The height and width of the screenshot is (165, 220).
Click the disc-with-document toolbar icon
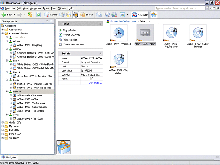click(99, 15)
